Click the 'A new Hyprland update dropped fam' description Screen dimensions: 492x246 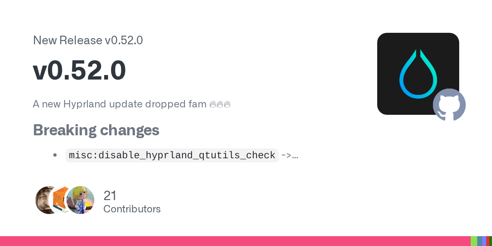(119, 104)
